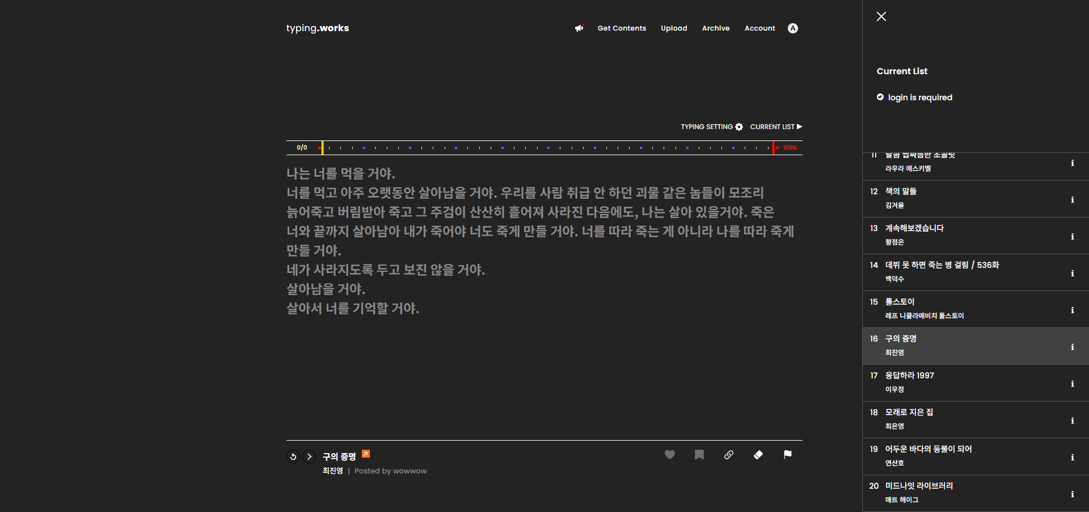This screenshot has height=512, width=1089.
Task: Open the source link beside 구의 증명
Action: tap(366, 454)
